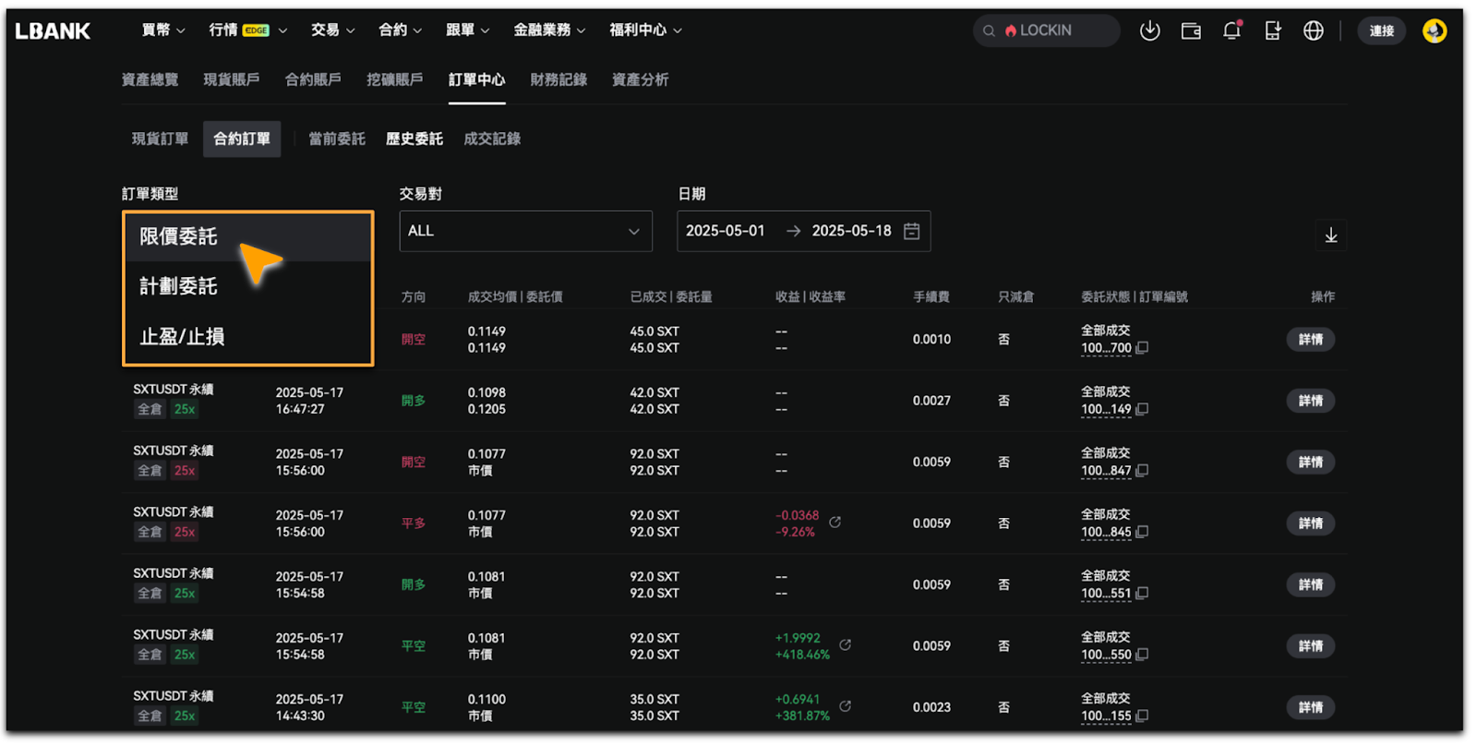The width and height of the screenshot is (1477, 746).
Task: Expand the 金融業務 menu
Action: point(549,30)
